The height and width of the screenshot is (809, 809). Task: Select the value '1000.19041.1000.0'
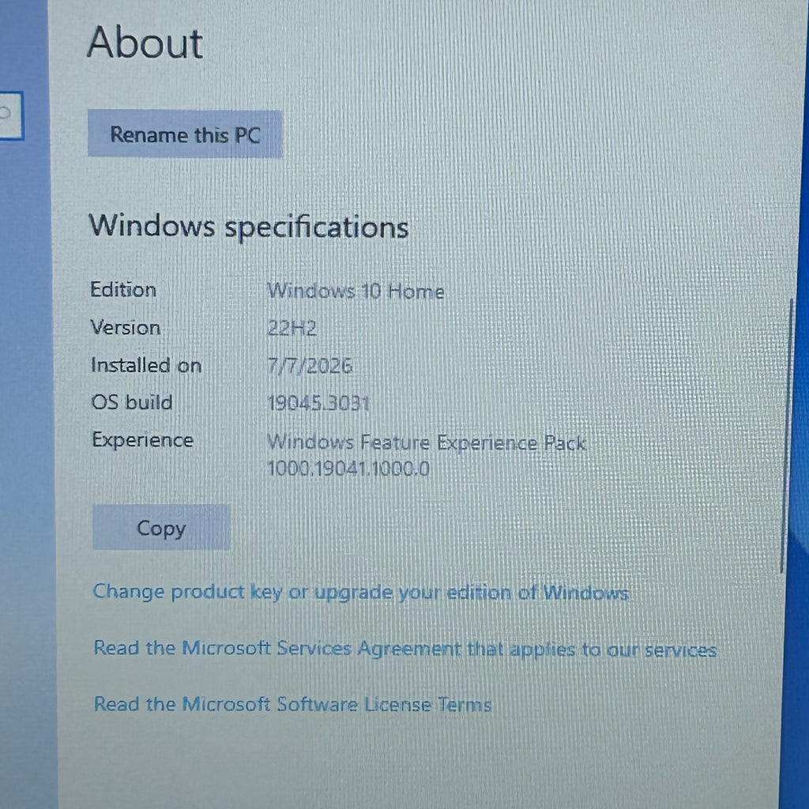[x=348, y=468]
